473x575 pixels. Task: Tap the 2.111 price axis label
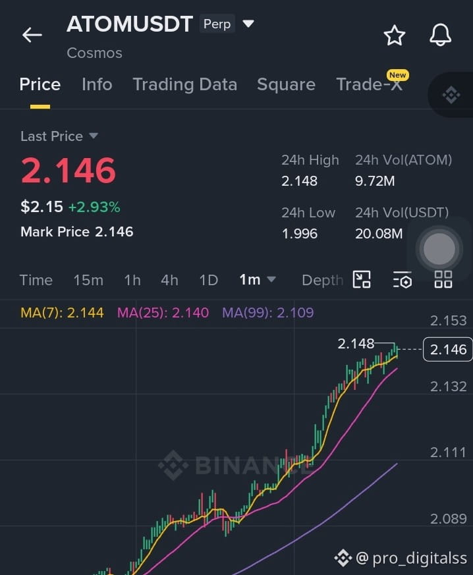449,452
